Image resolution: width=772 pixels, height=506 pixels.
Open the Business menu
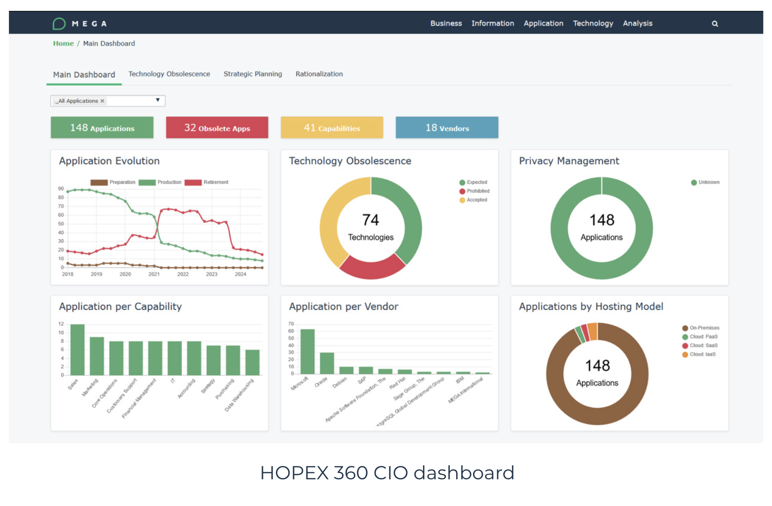[x=446, y=23]
